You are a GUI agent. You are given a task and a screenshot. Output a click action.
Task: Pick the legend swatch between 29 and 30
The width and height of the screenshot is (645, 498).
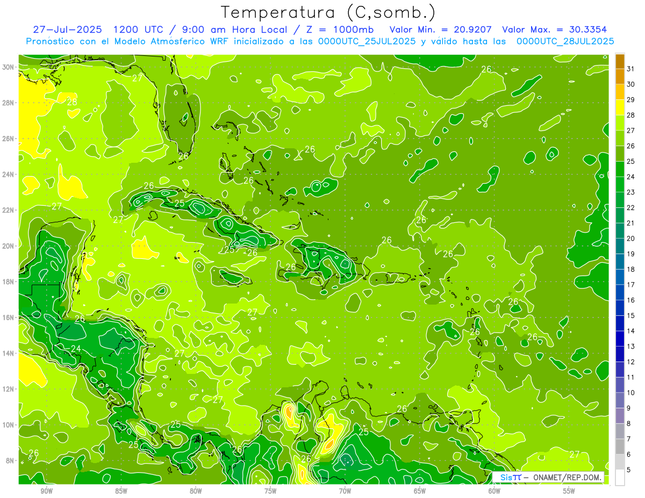[x=620, y=92]
